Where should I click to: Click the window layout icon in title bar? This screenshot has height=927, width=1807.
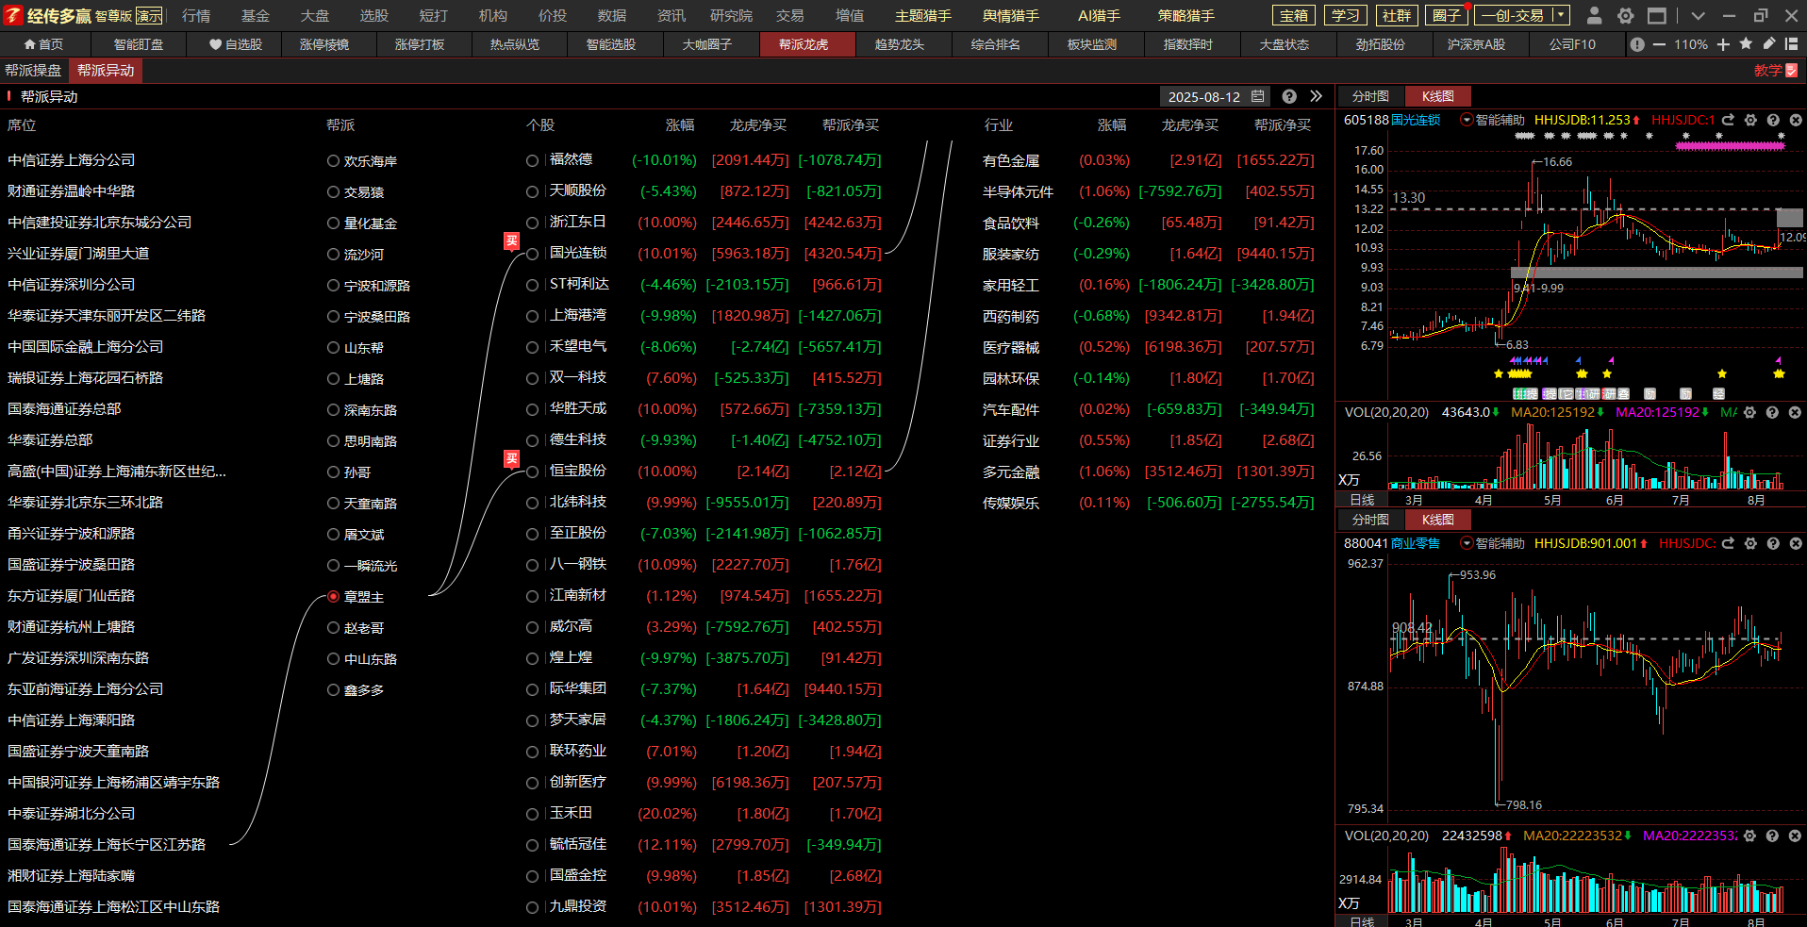1656,15
